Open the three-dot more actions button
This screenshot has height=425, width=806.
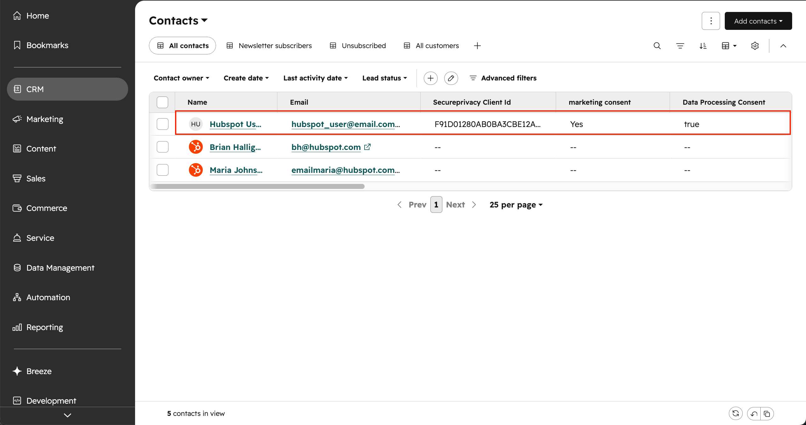tap(711, 21)
